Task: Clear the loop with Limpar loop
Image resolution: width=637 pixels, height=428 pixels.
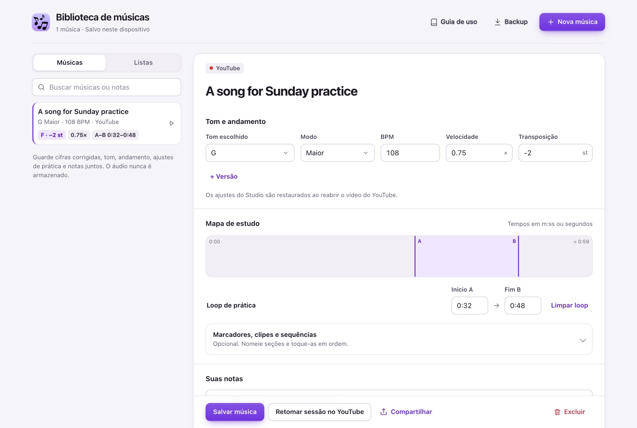Action: [x=569, y=305]
